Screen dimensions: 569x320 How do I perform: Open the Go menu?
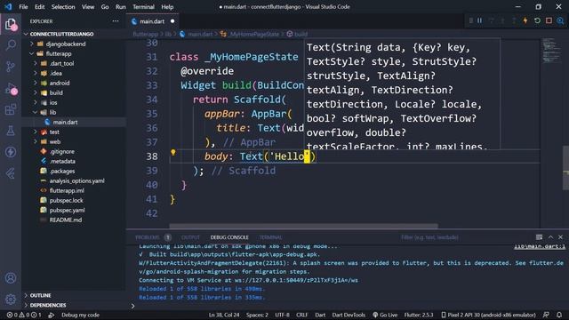[105, 6]
